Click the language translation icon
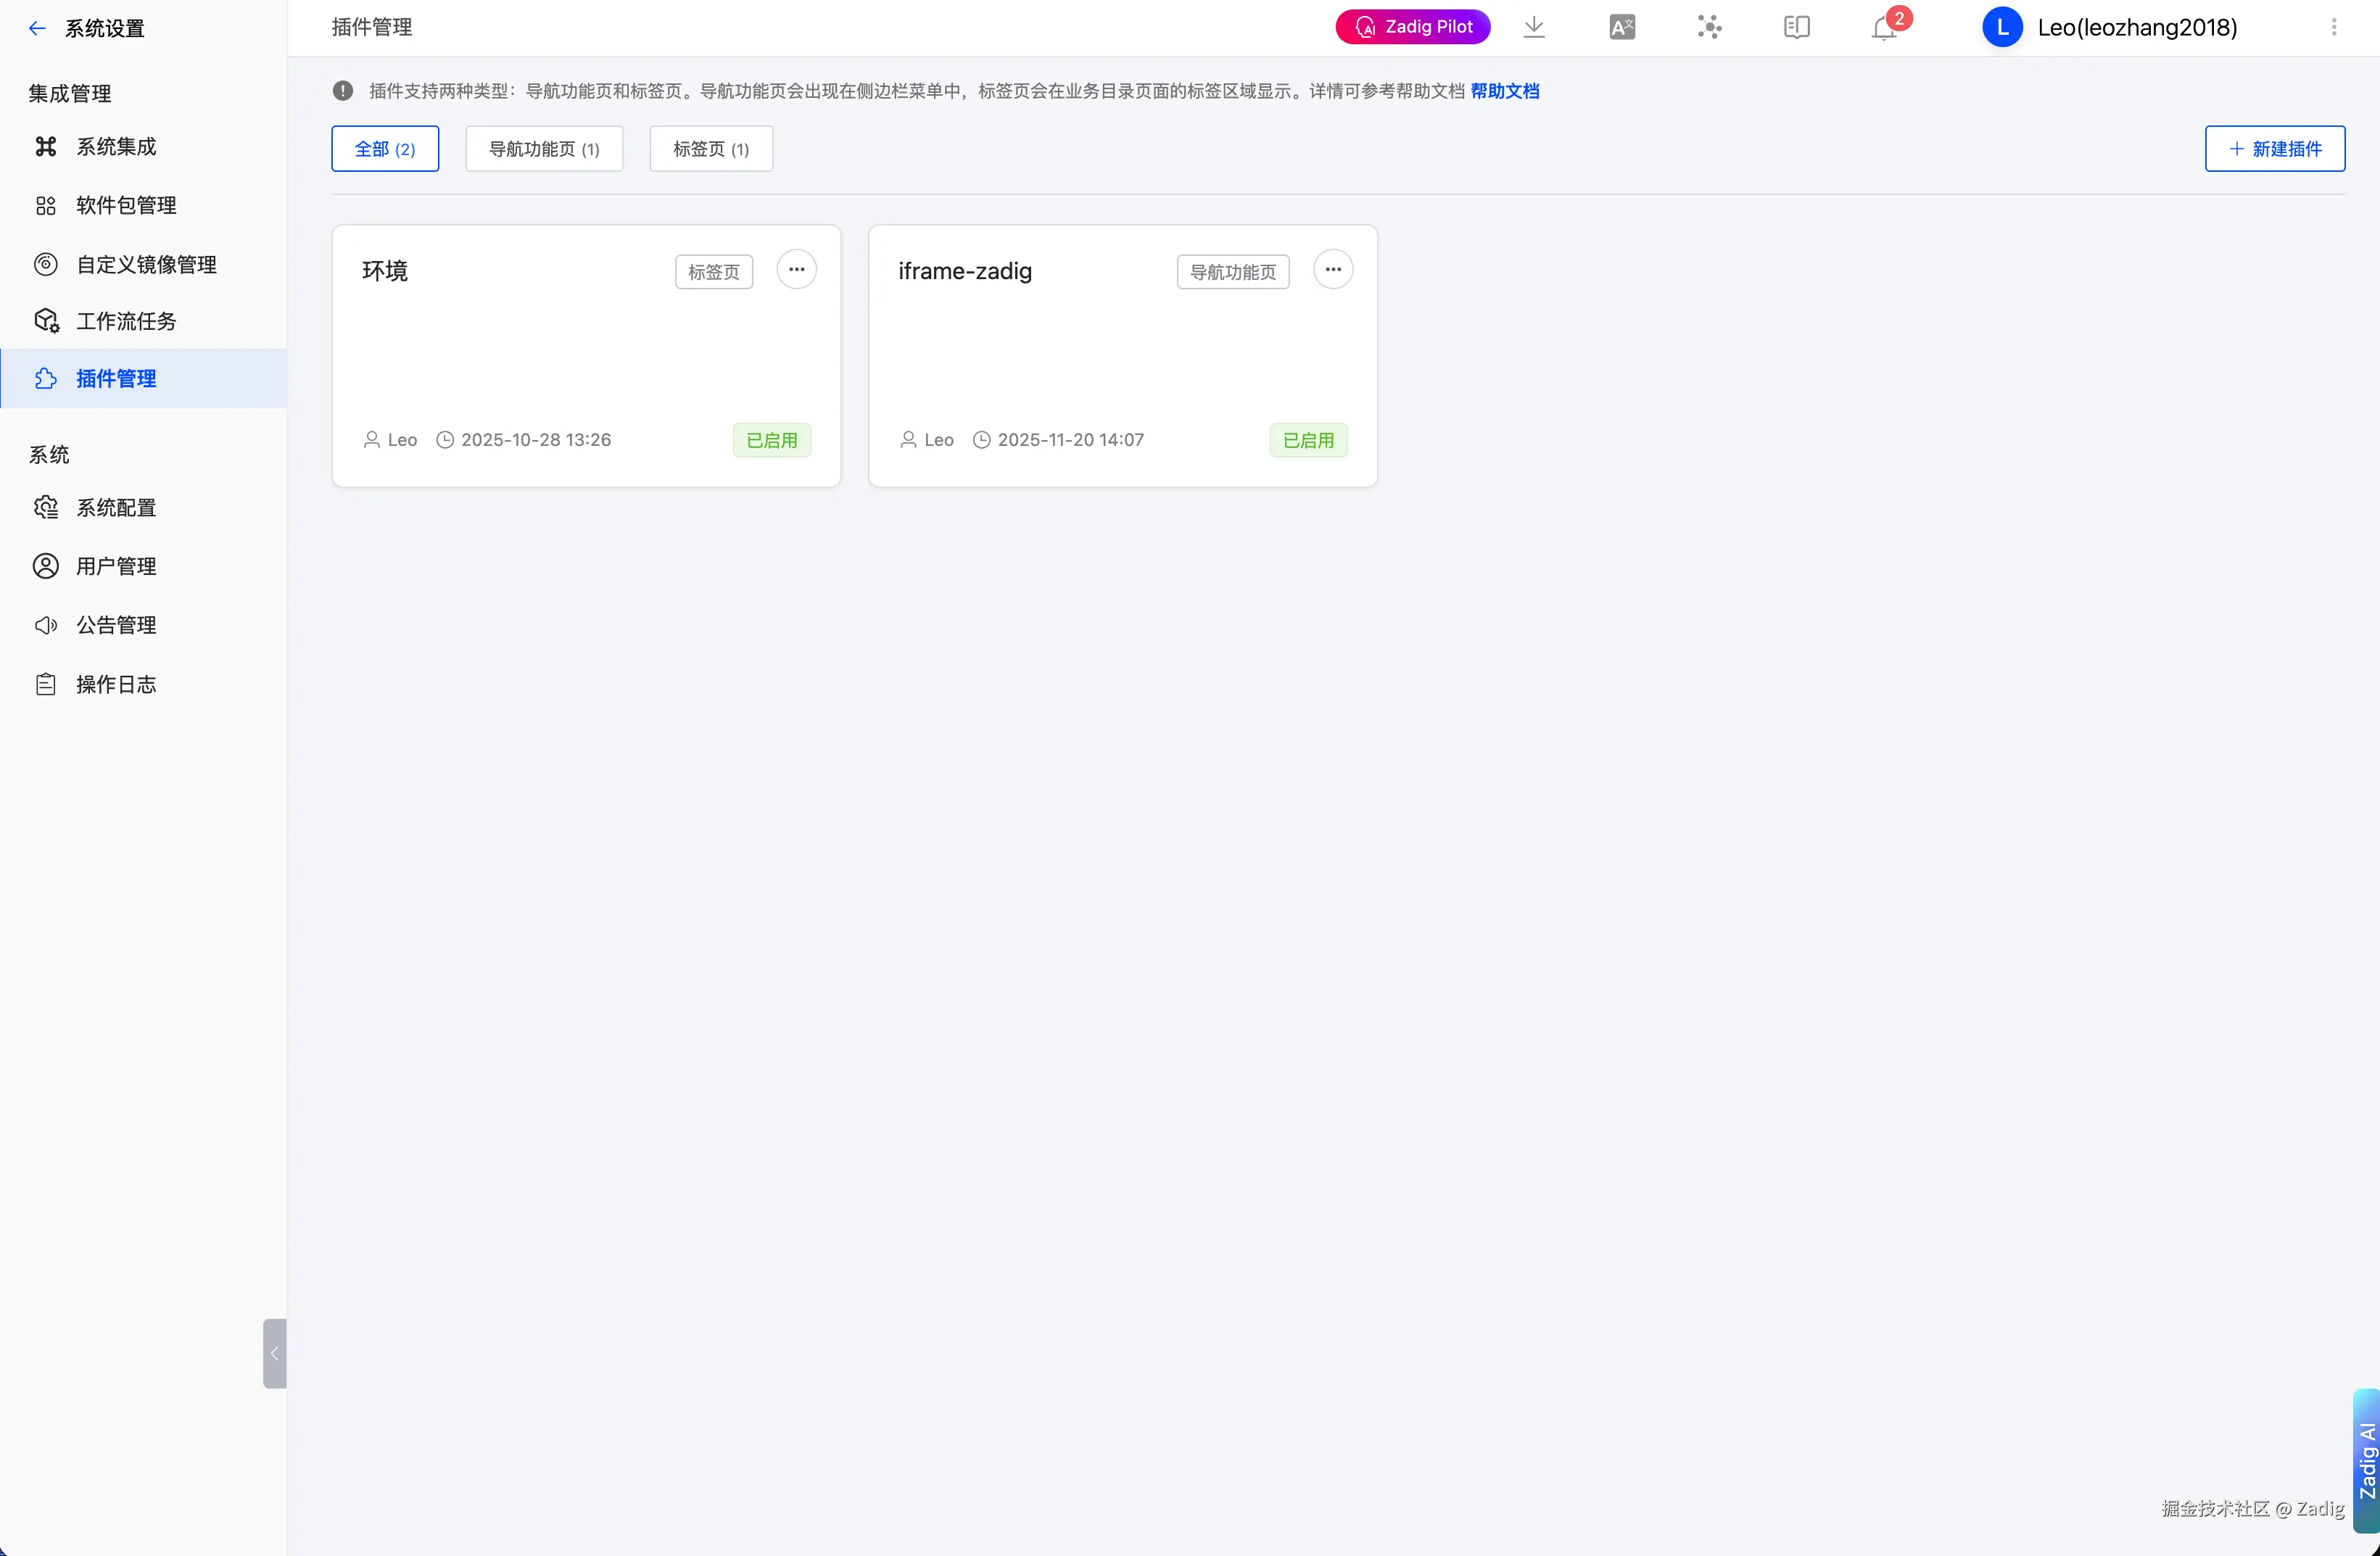Viewport: 2380px width, 1556px height. pyautogui.click(x=1621, y=27)
